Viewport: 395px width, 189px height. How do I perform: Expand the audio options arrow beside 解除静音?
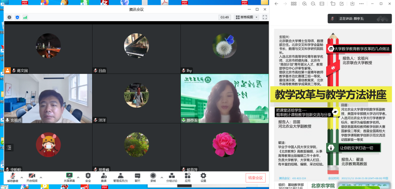click(x=22, y=177)
